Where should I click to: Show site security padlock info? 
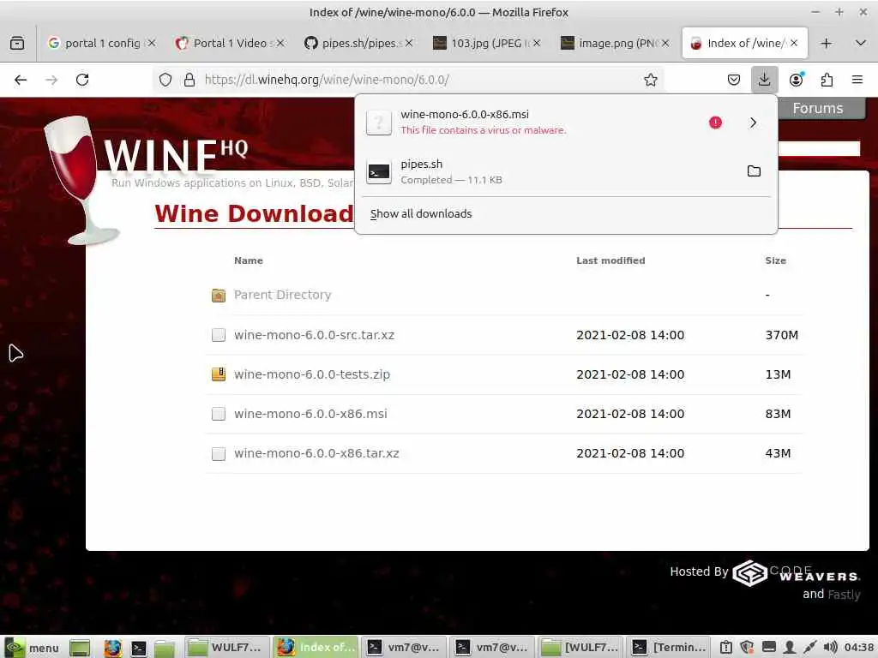[189, 80]
